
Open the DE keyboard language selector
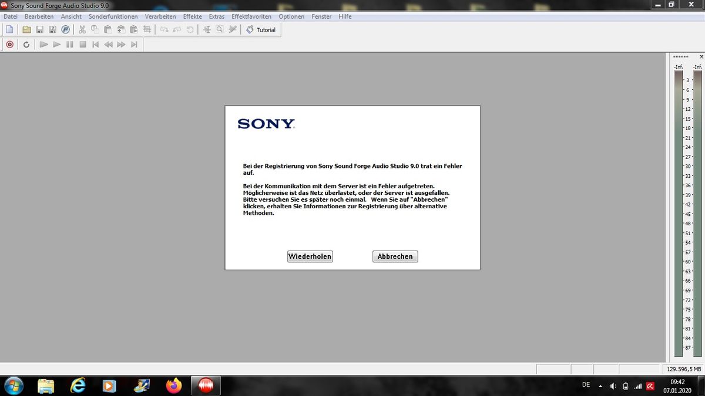click(585, 385)
